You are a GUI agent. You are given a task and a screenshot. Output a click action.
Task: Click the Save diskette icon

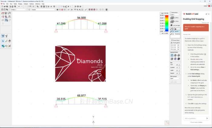(7, 6)
